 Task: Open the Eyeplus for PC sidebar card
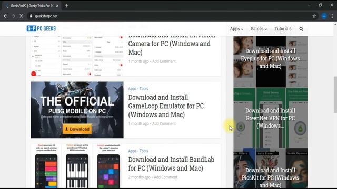pos(270,62)
